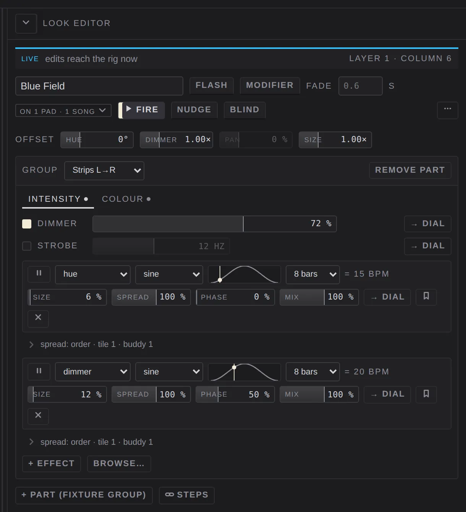Screen dimensions: 466x512
Task: Adjust the Offset Size 1.00× slider
Action: (x=335, y=140)
